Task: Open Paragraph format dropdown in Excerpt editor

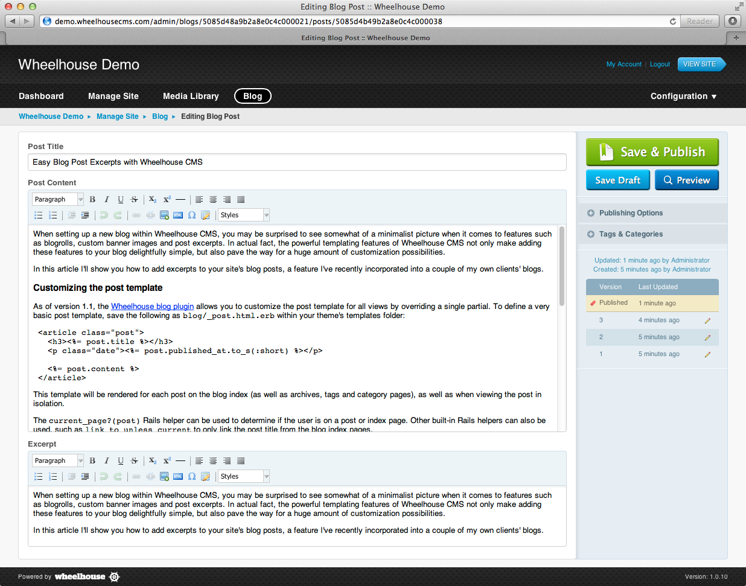Action: click(58, 460)
